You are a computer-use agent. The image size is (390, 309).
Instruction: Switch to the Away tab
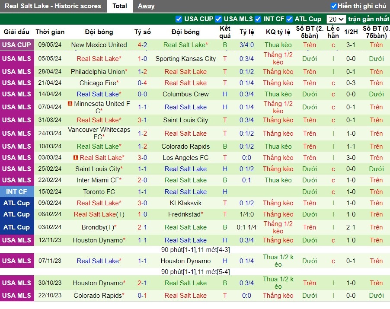click(x=146, y=6)
